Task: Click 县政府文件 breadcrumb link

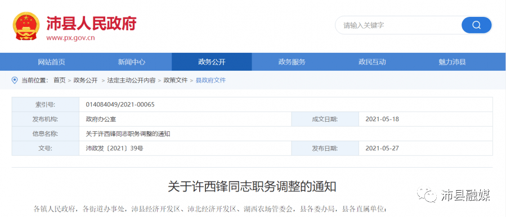Action: pyautogui.click(x=211, y=80)
